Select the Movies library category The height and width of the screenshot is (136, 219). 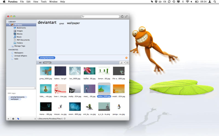tap(19, 34)
